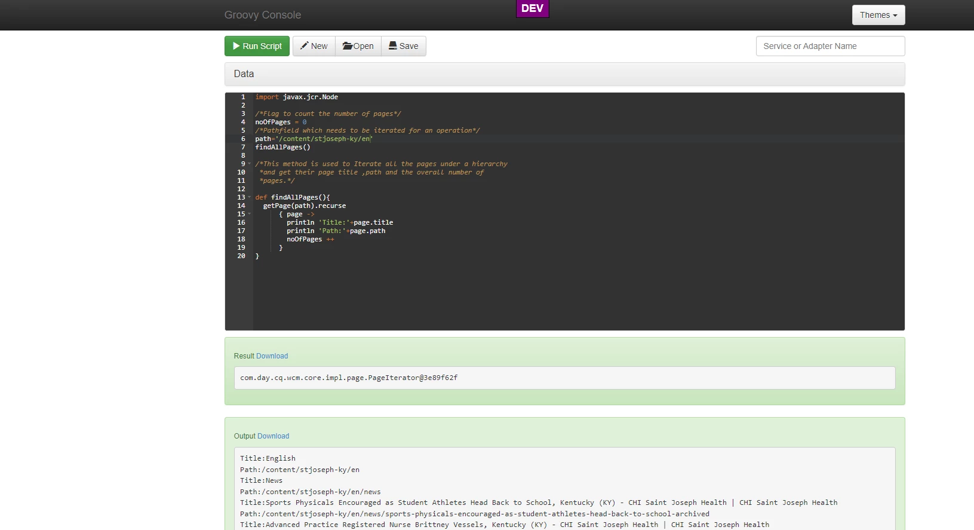Open a saved script
The image size is (974, 530).
(x=358, y=46)
